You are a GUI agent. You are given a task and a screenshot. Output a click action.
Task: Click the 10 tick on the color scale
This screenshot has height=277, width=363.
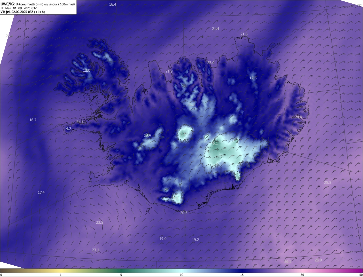(x=181, y=275)
